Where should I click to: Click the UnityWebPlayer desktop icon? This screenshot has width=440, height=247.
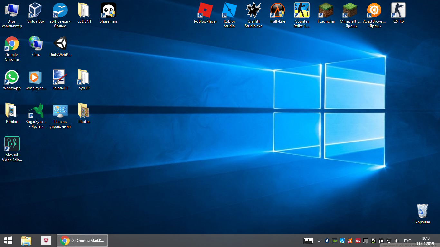point(60,46)
